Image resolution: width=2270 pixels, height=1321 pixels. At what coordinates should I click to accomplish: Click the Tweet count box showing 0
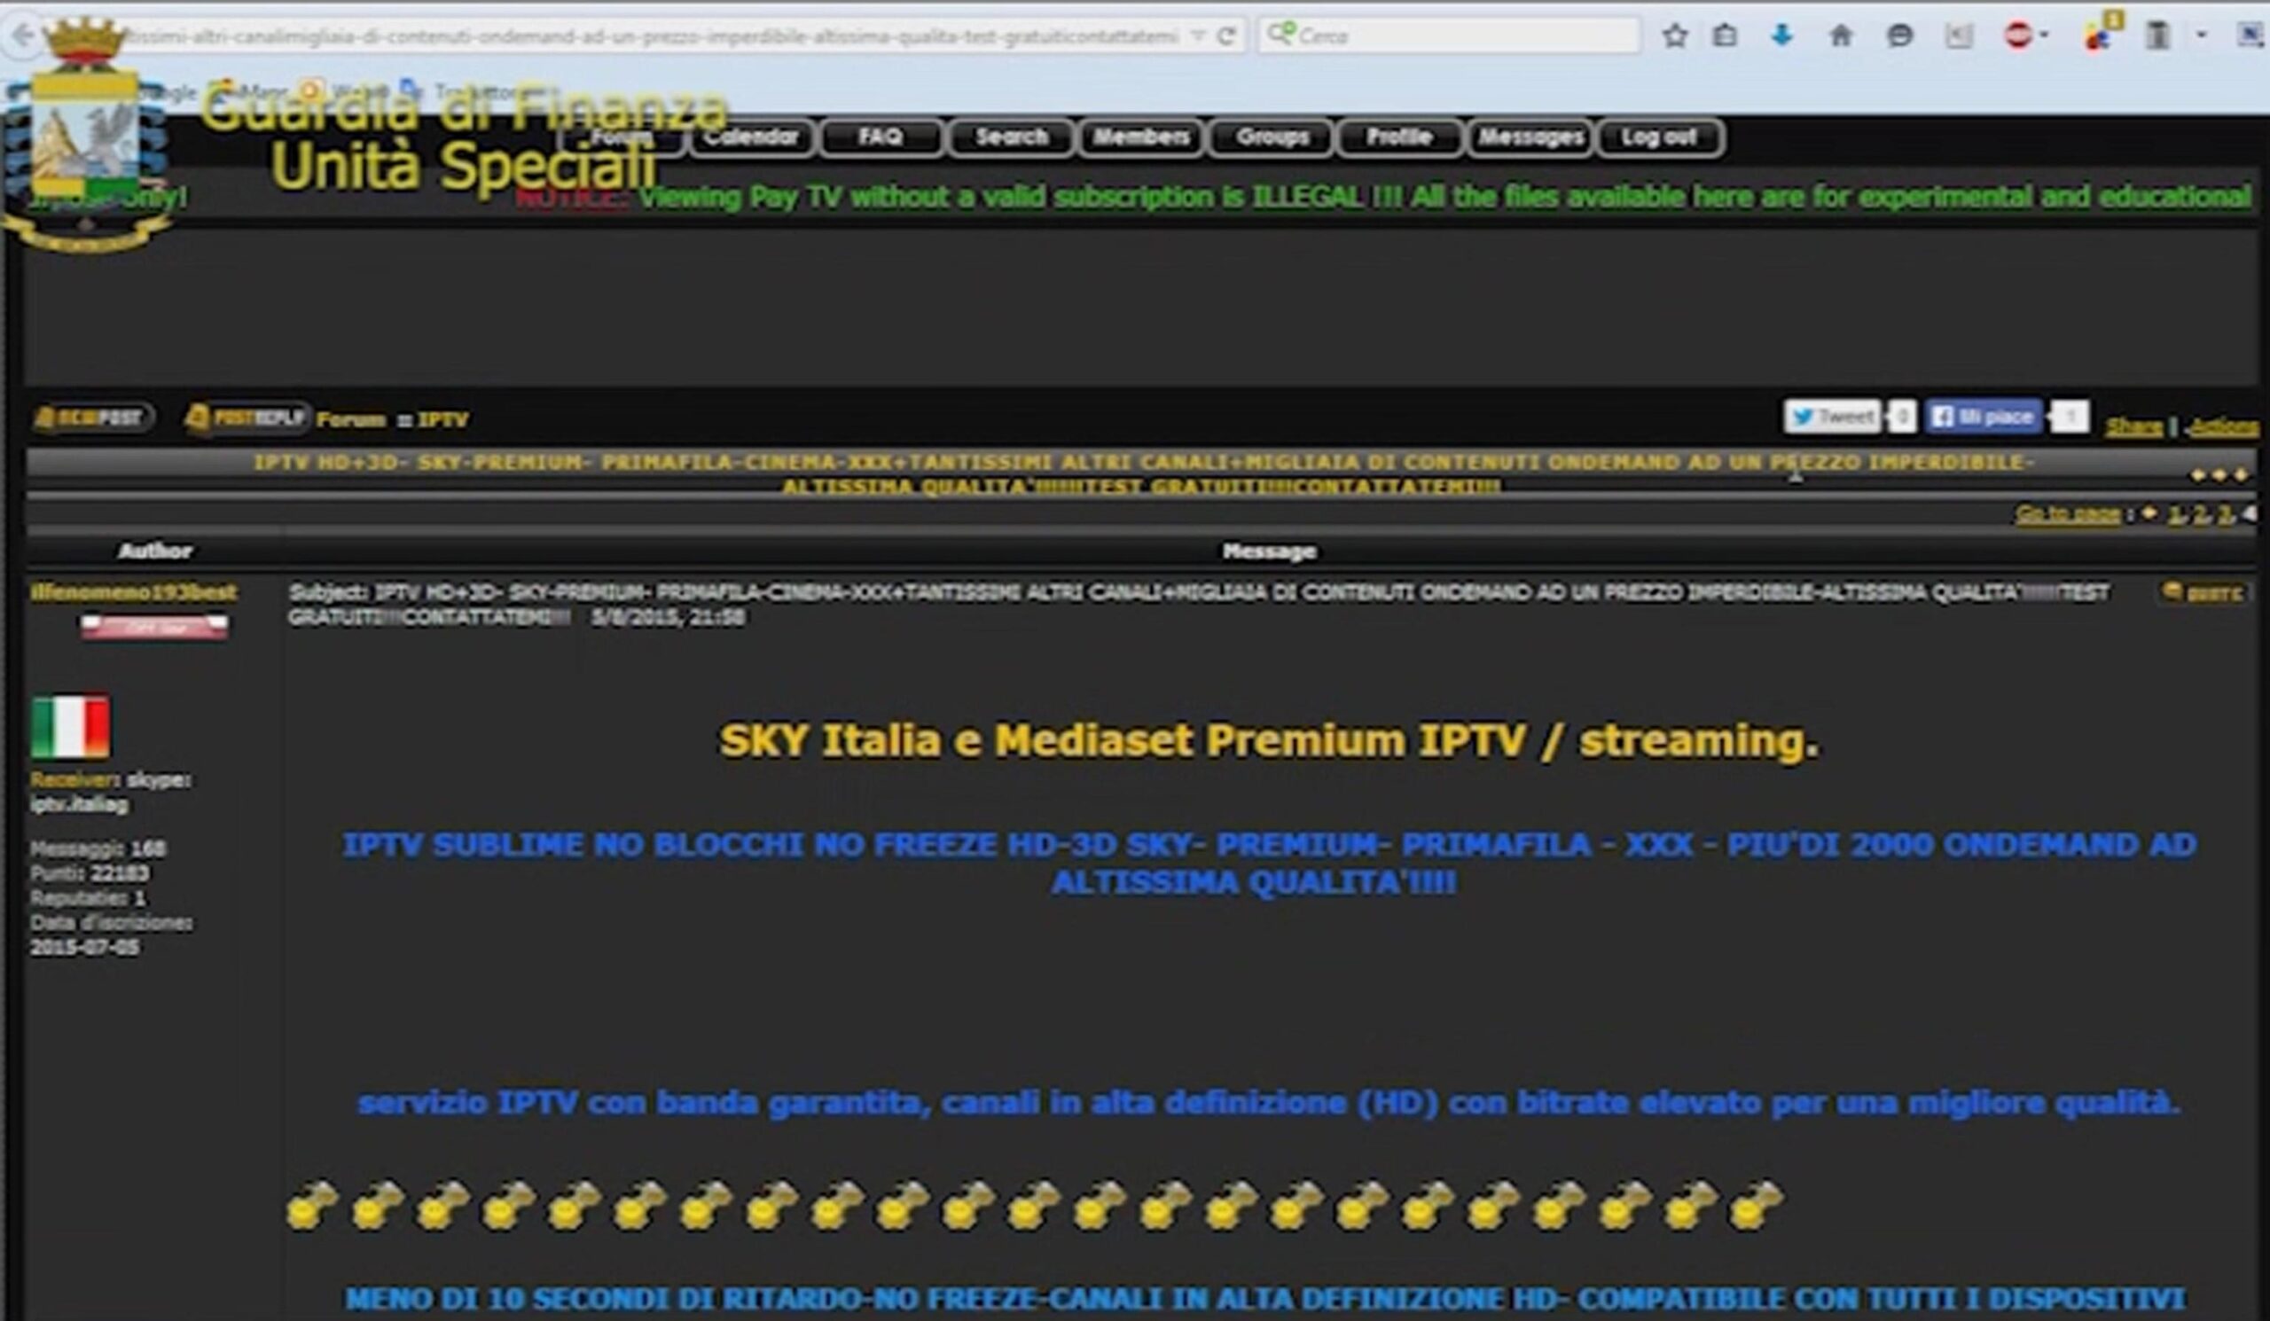tap(1902, 417)
